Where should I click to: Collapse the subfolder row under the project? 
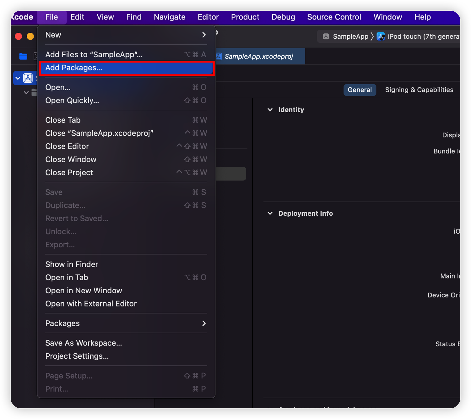(26, 93)
